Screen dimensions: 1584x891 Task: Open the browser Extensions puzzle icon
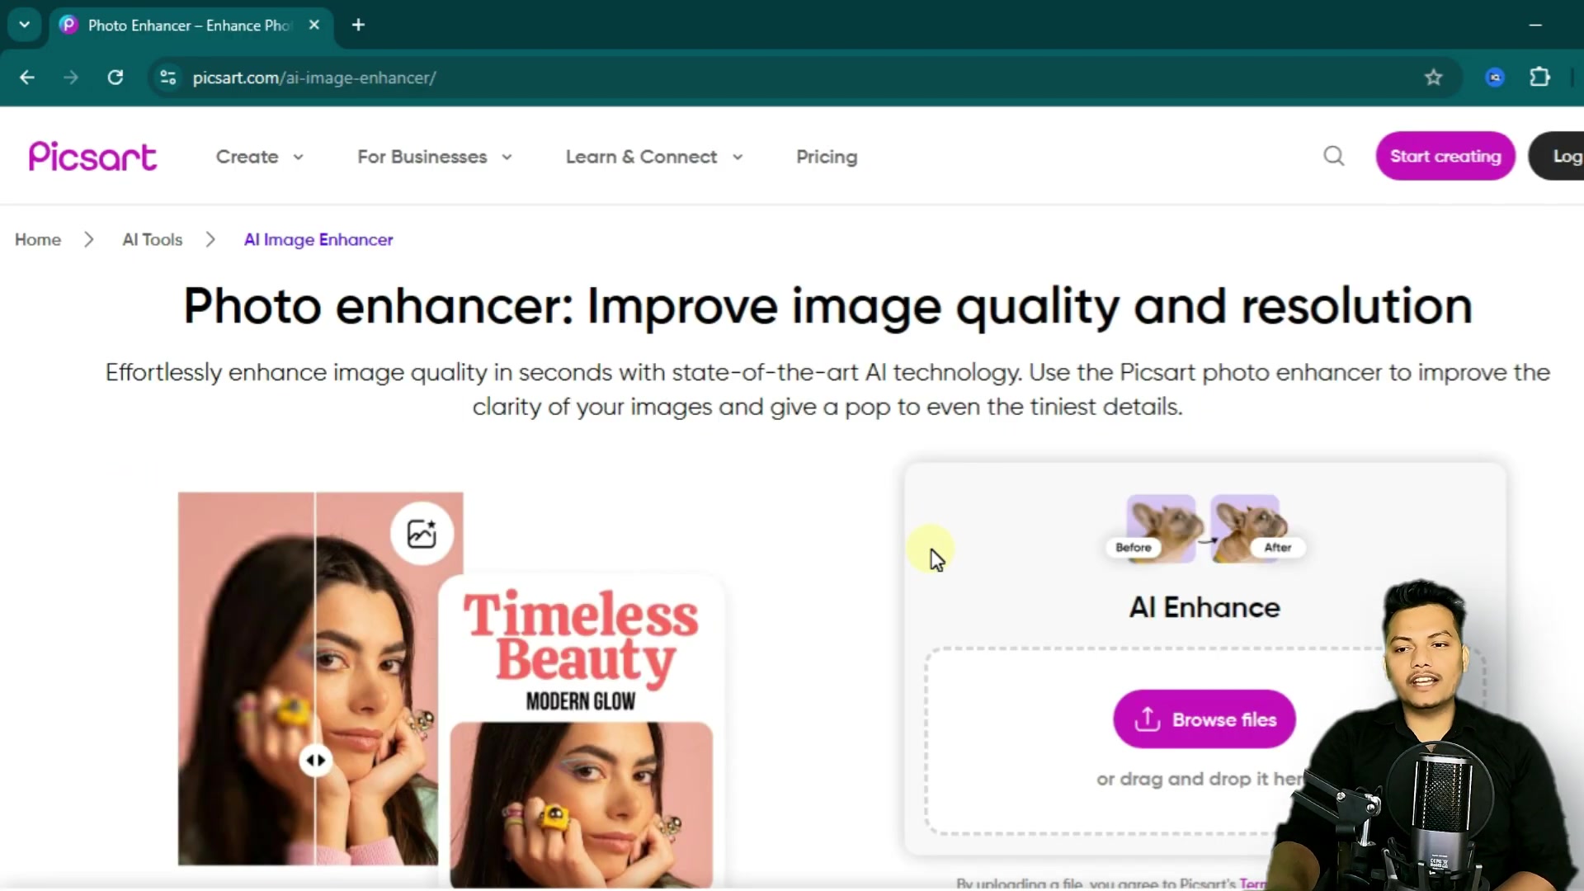tap(1541, 78)
